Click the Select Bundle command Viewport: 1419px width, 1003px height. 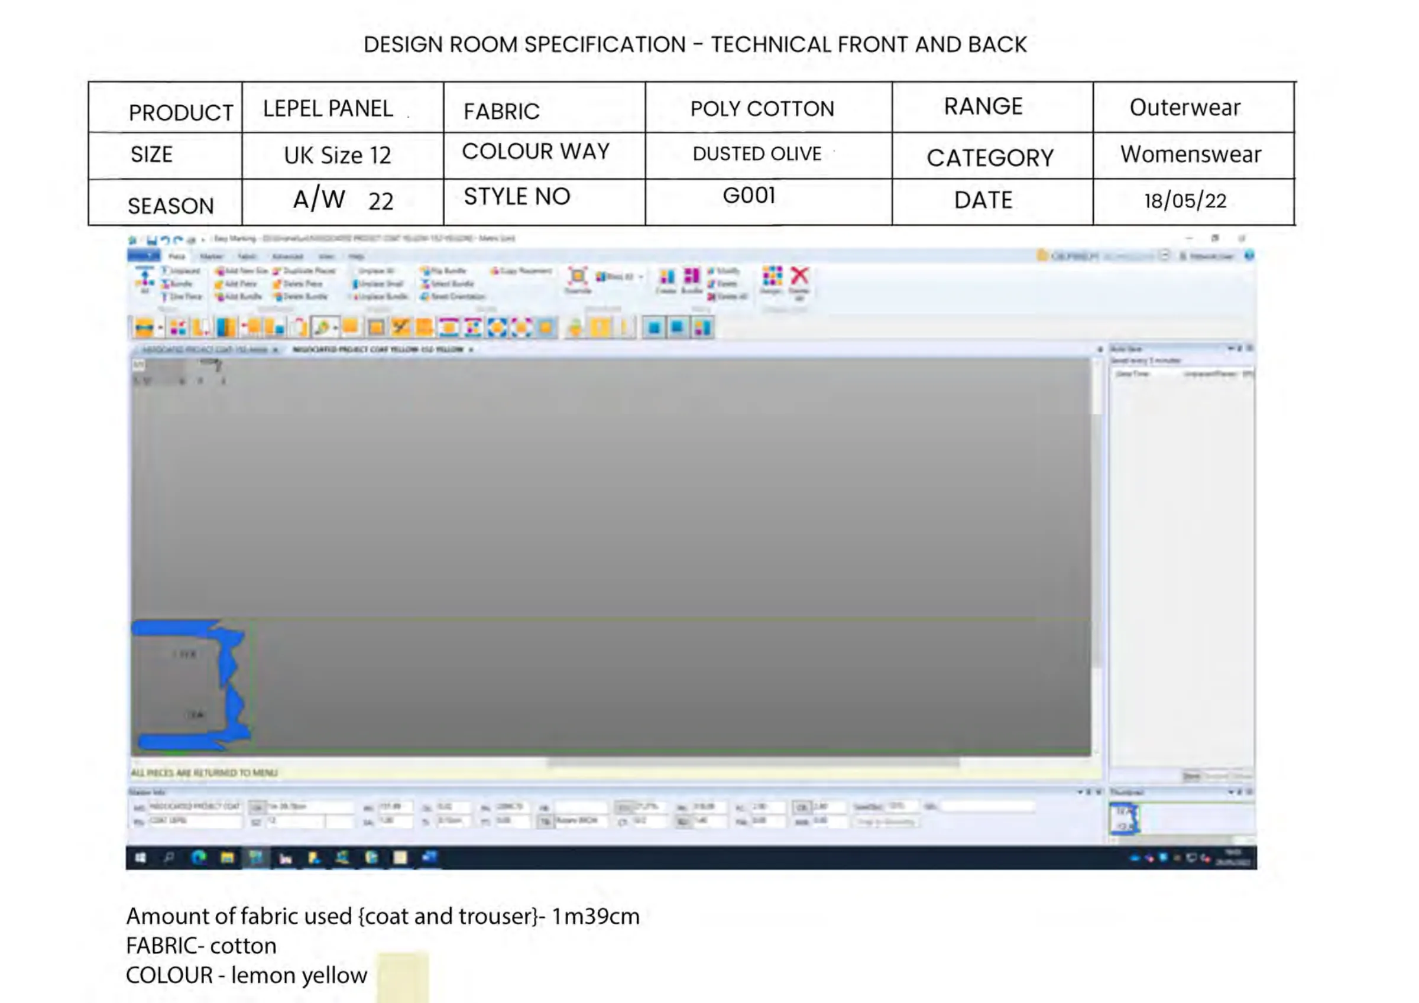tap(447, 284)
